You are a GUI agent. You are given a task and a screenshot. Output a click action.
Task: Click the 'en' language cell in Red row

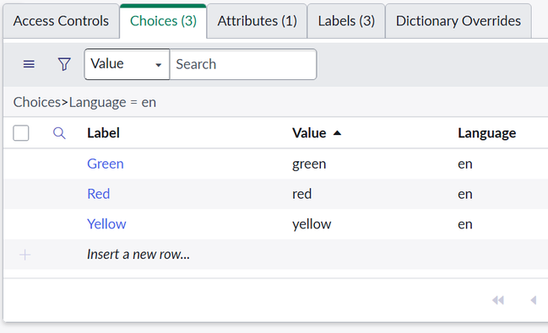click(x=465, y=194)
